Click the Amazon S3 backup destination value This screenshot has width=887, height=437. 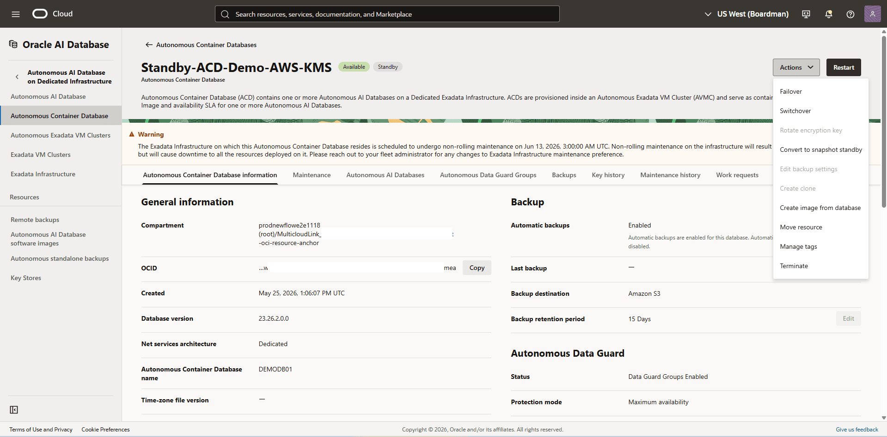click(644, 293)
